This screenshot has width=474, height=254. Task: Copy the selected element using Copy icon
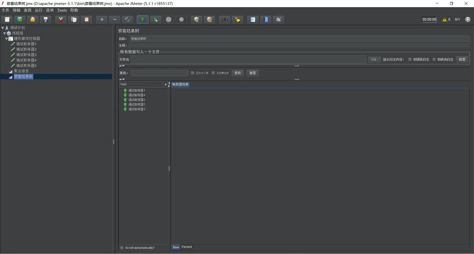pos(73,20)
